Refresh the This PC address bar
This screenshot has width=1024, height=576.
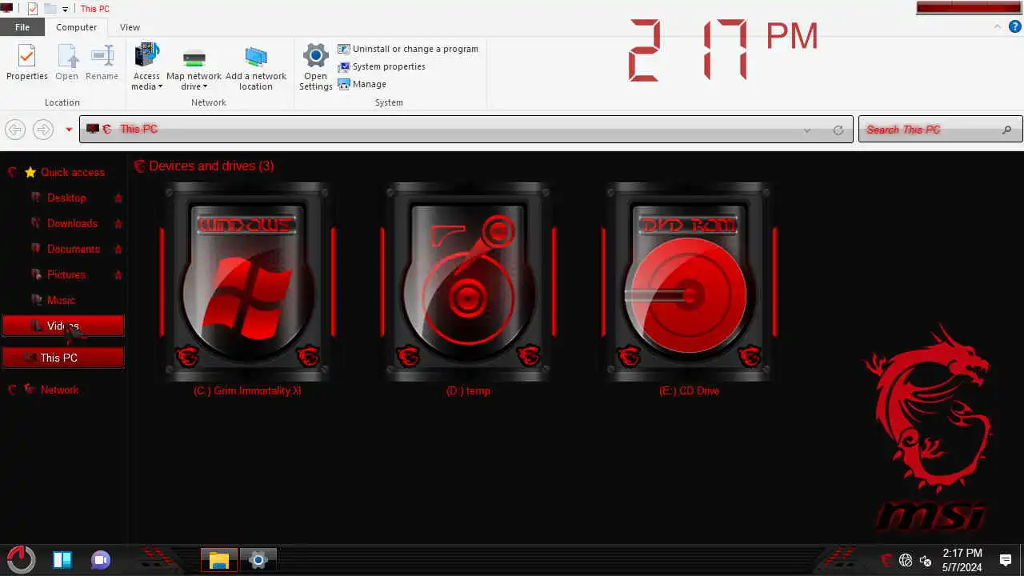tap(838, 130)
